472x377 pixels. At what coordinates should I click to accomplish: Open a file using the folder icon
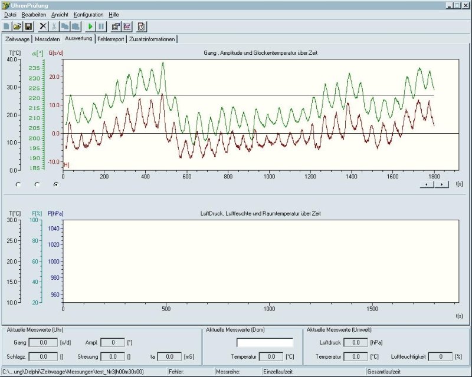(17, 27)
